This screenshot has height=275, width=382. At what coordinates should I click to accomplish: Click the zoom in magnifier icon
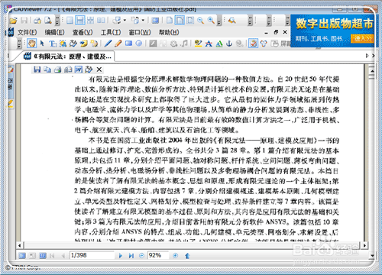click(x=211, y=21)
